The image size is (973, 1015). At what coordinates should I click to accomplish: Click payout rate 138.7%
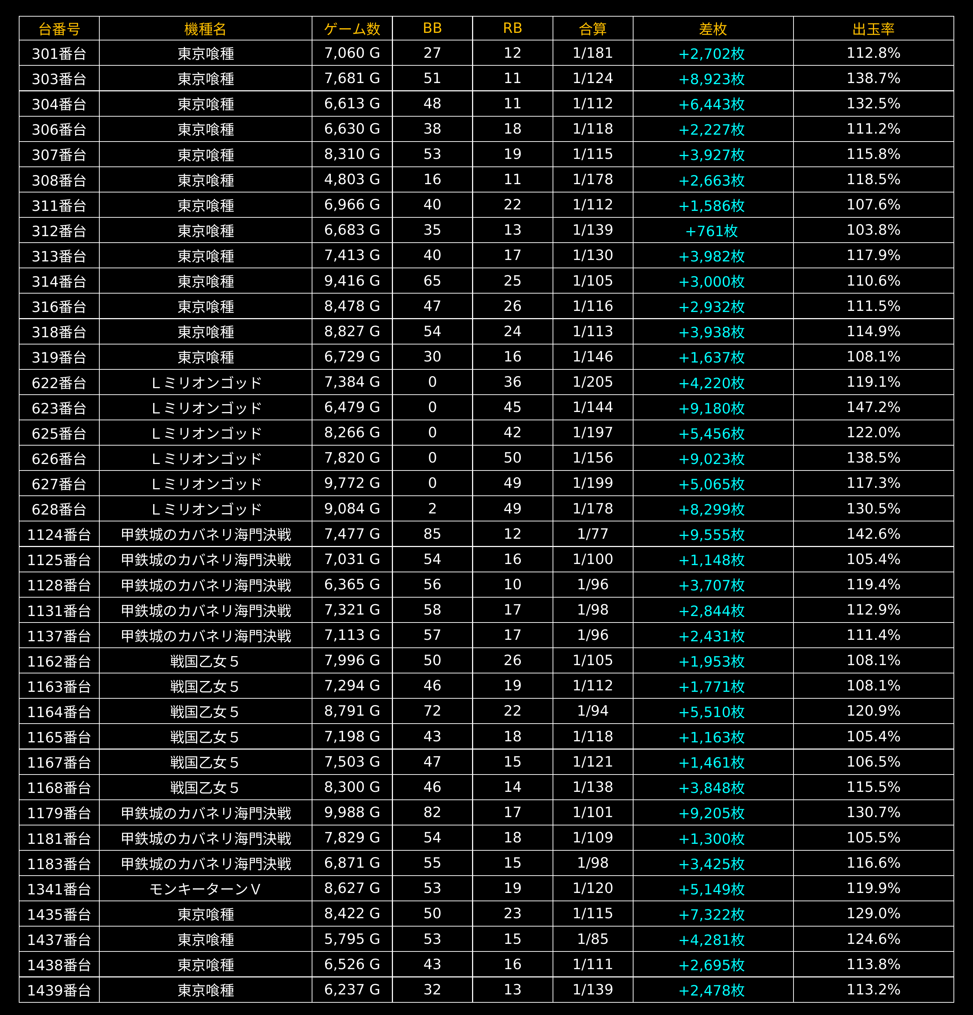point(874,78)
